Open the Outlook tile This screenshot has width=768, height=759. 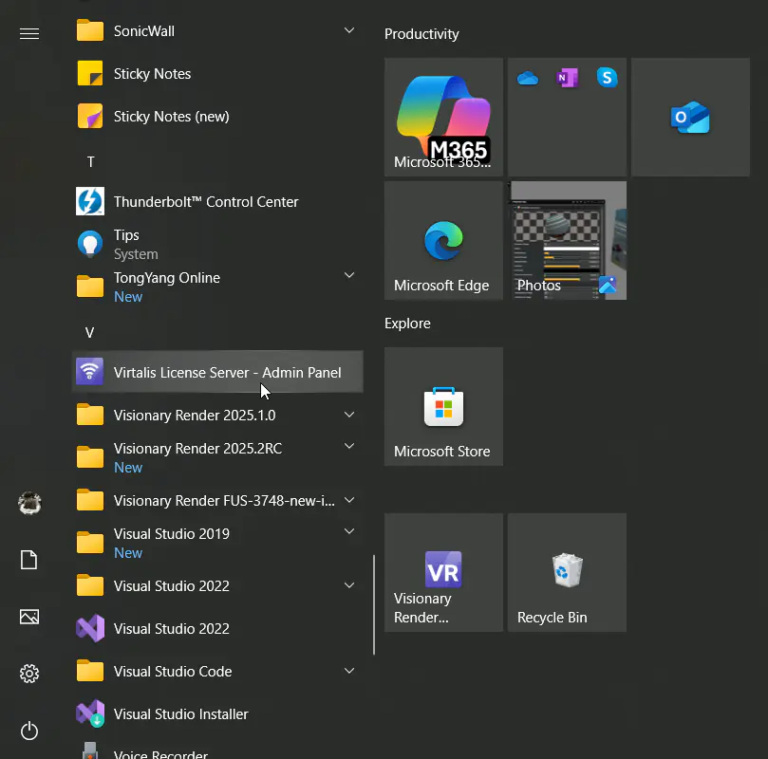coord(690,117)
